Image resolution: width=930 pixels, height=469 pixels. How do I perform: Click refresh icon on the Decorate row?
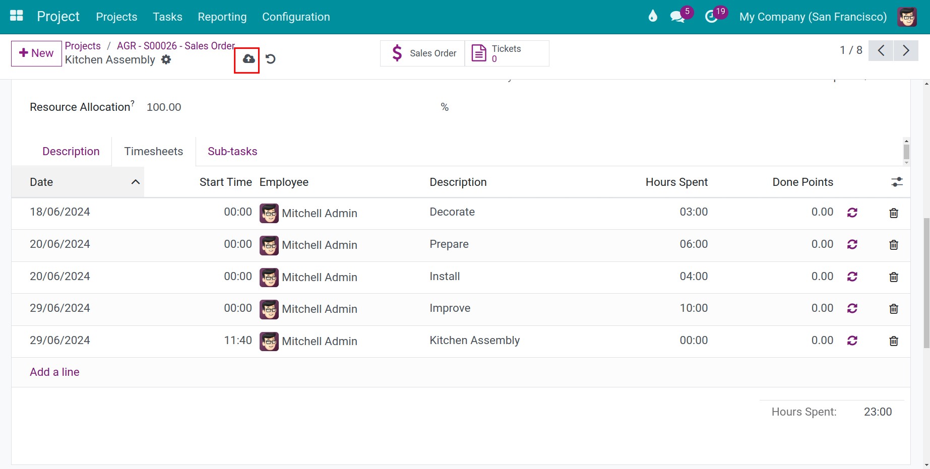(x=852, y=213)
